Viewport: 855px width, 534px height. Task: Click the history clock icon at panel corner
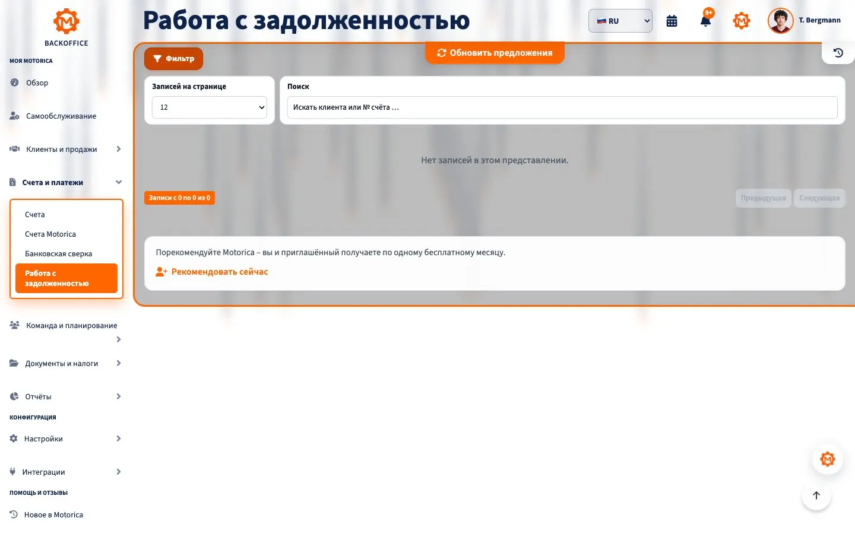point(838,53)
